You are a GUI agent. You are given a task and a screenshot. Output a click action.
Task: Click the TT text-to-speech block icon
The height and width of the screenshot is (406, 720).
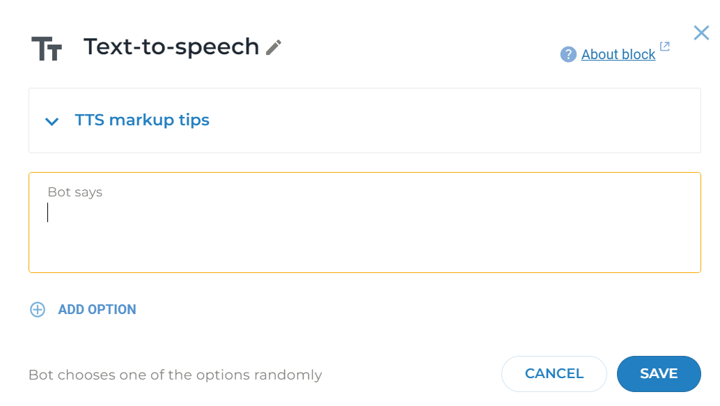[46, 47]
